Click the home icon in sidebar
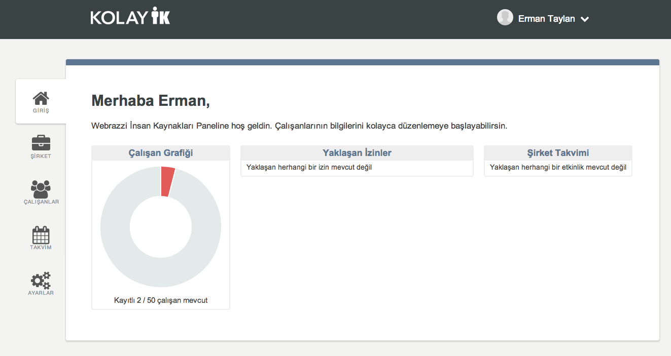Screen dimensions: 671x356 [41, 98]
